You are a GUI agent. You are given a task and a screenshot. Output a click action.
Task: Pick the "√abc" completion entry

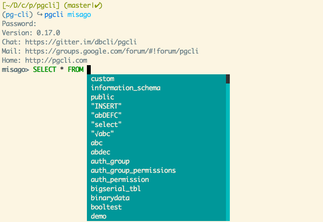pos(102,134)
